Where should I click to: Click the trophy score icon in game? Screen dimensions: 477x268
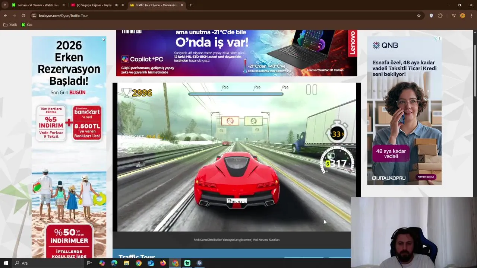pos(127,93)
